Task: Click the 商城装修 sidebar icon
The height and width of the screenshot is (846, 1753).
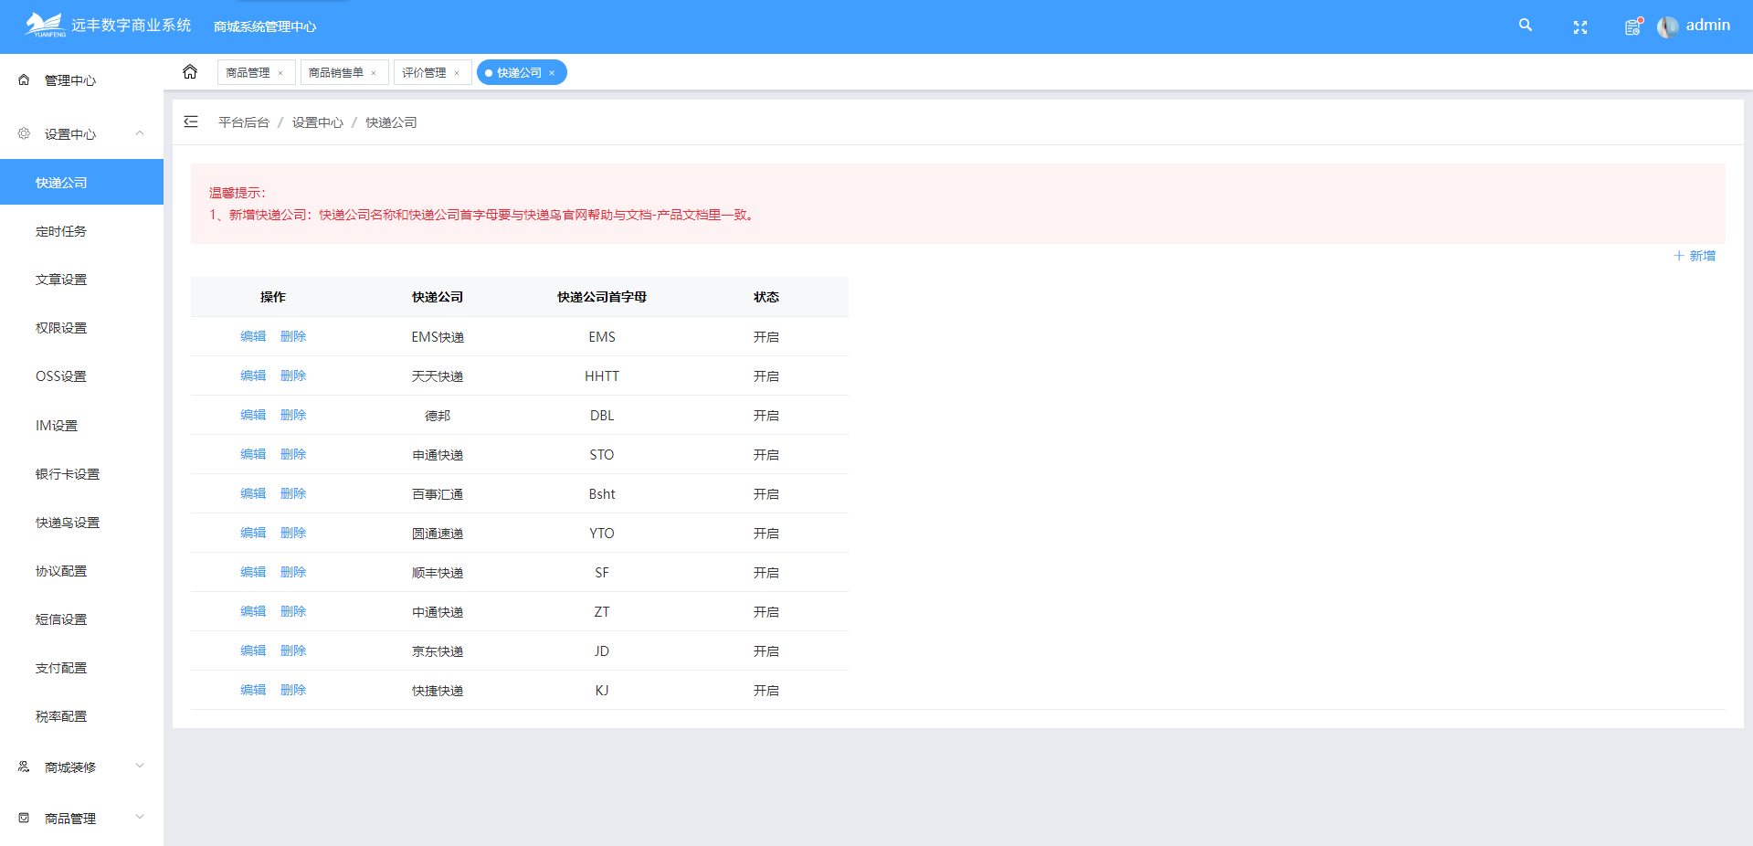Action: coord(24,767)
